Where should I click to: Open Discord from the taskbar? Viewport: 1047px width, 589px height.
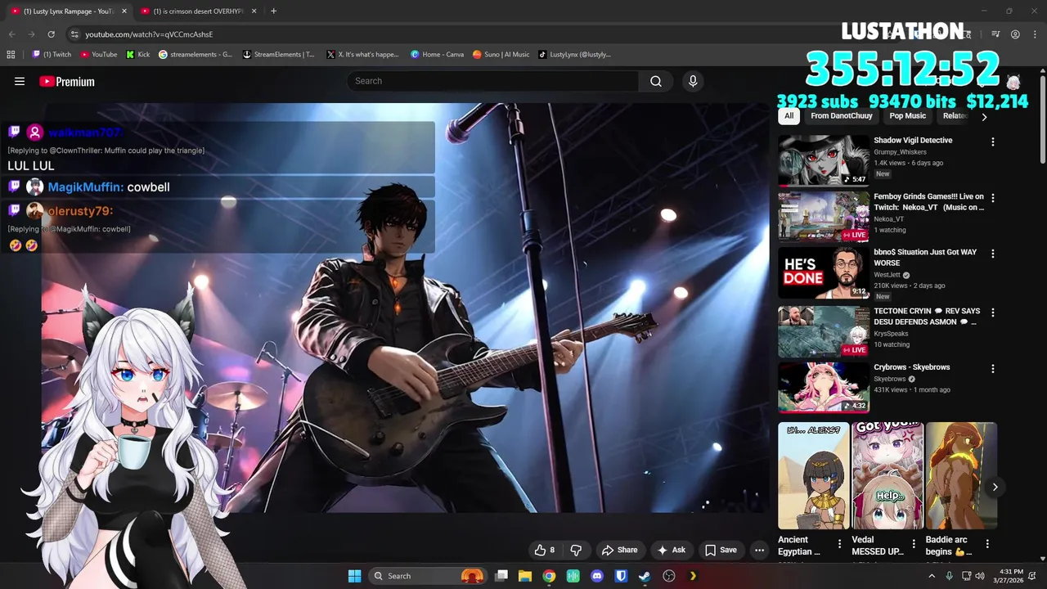coord(597,576)
